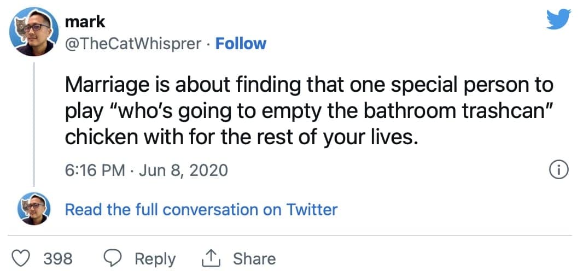
Task: Select the Share text label
Action: (255, 258)
